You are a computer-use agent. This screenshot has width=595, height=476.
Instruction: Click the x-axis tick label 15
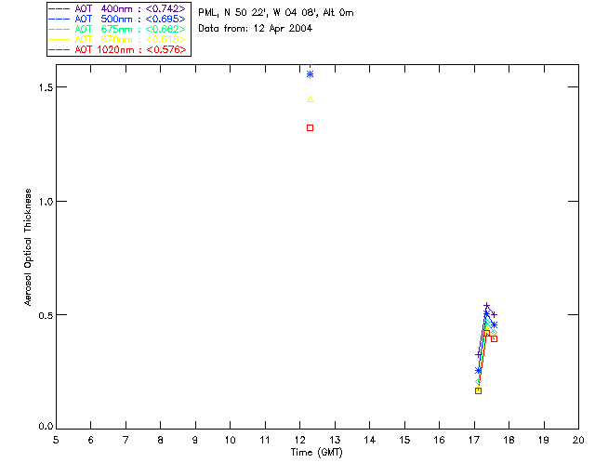click(x=404, y=440)
